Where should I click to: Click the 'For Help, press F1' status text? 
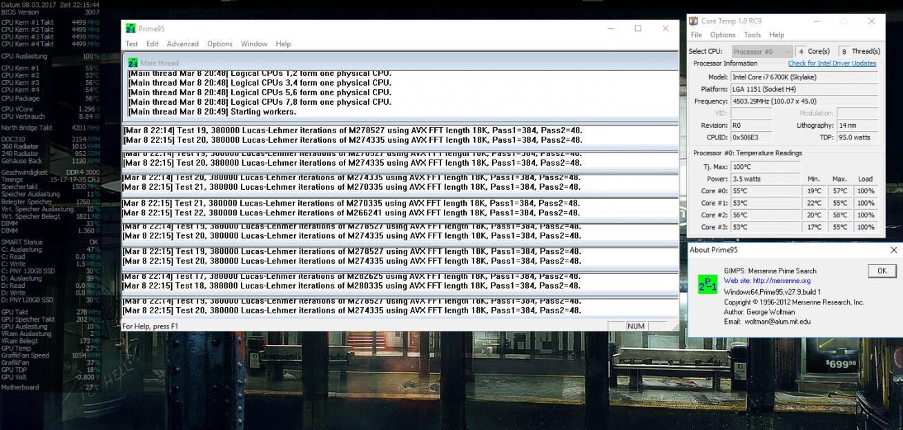click(x=150, y=326)
